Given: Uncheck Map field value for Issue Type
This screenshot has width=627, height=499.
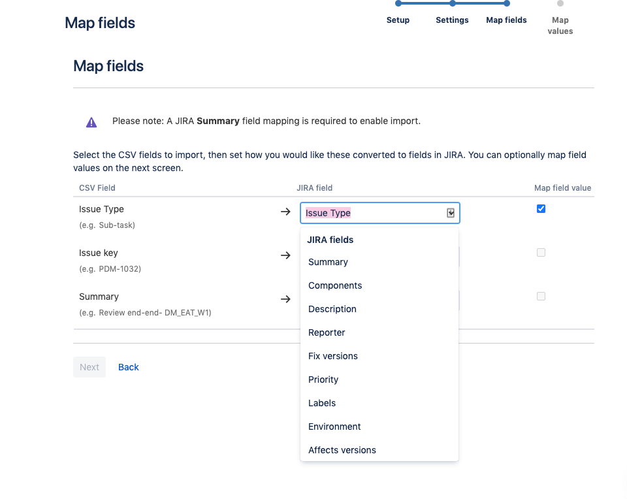Looking at the screenshot, I should [541, 209].
